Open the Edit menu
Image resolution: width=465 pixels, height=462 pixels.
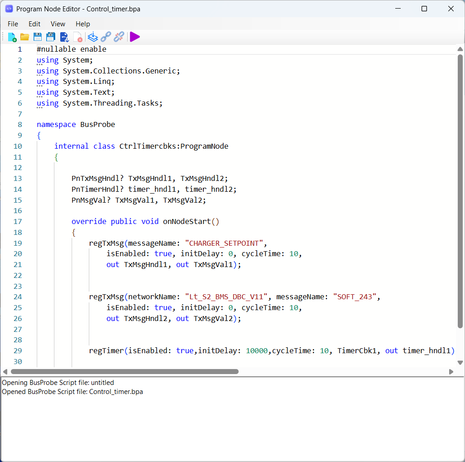coord(34,24)
